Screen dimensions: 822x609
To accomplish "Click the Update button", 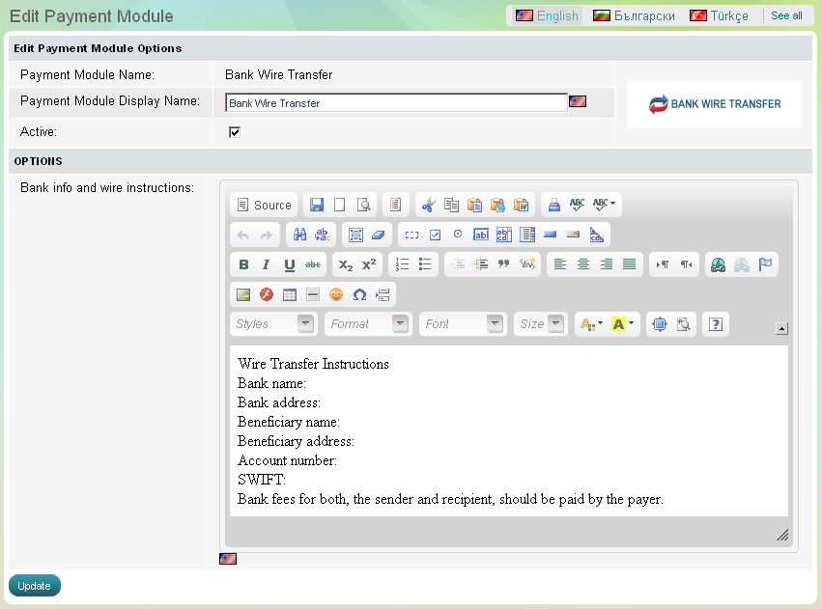I will [x=35, y=586].
